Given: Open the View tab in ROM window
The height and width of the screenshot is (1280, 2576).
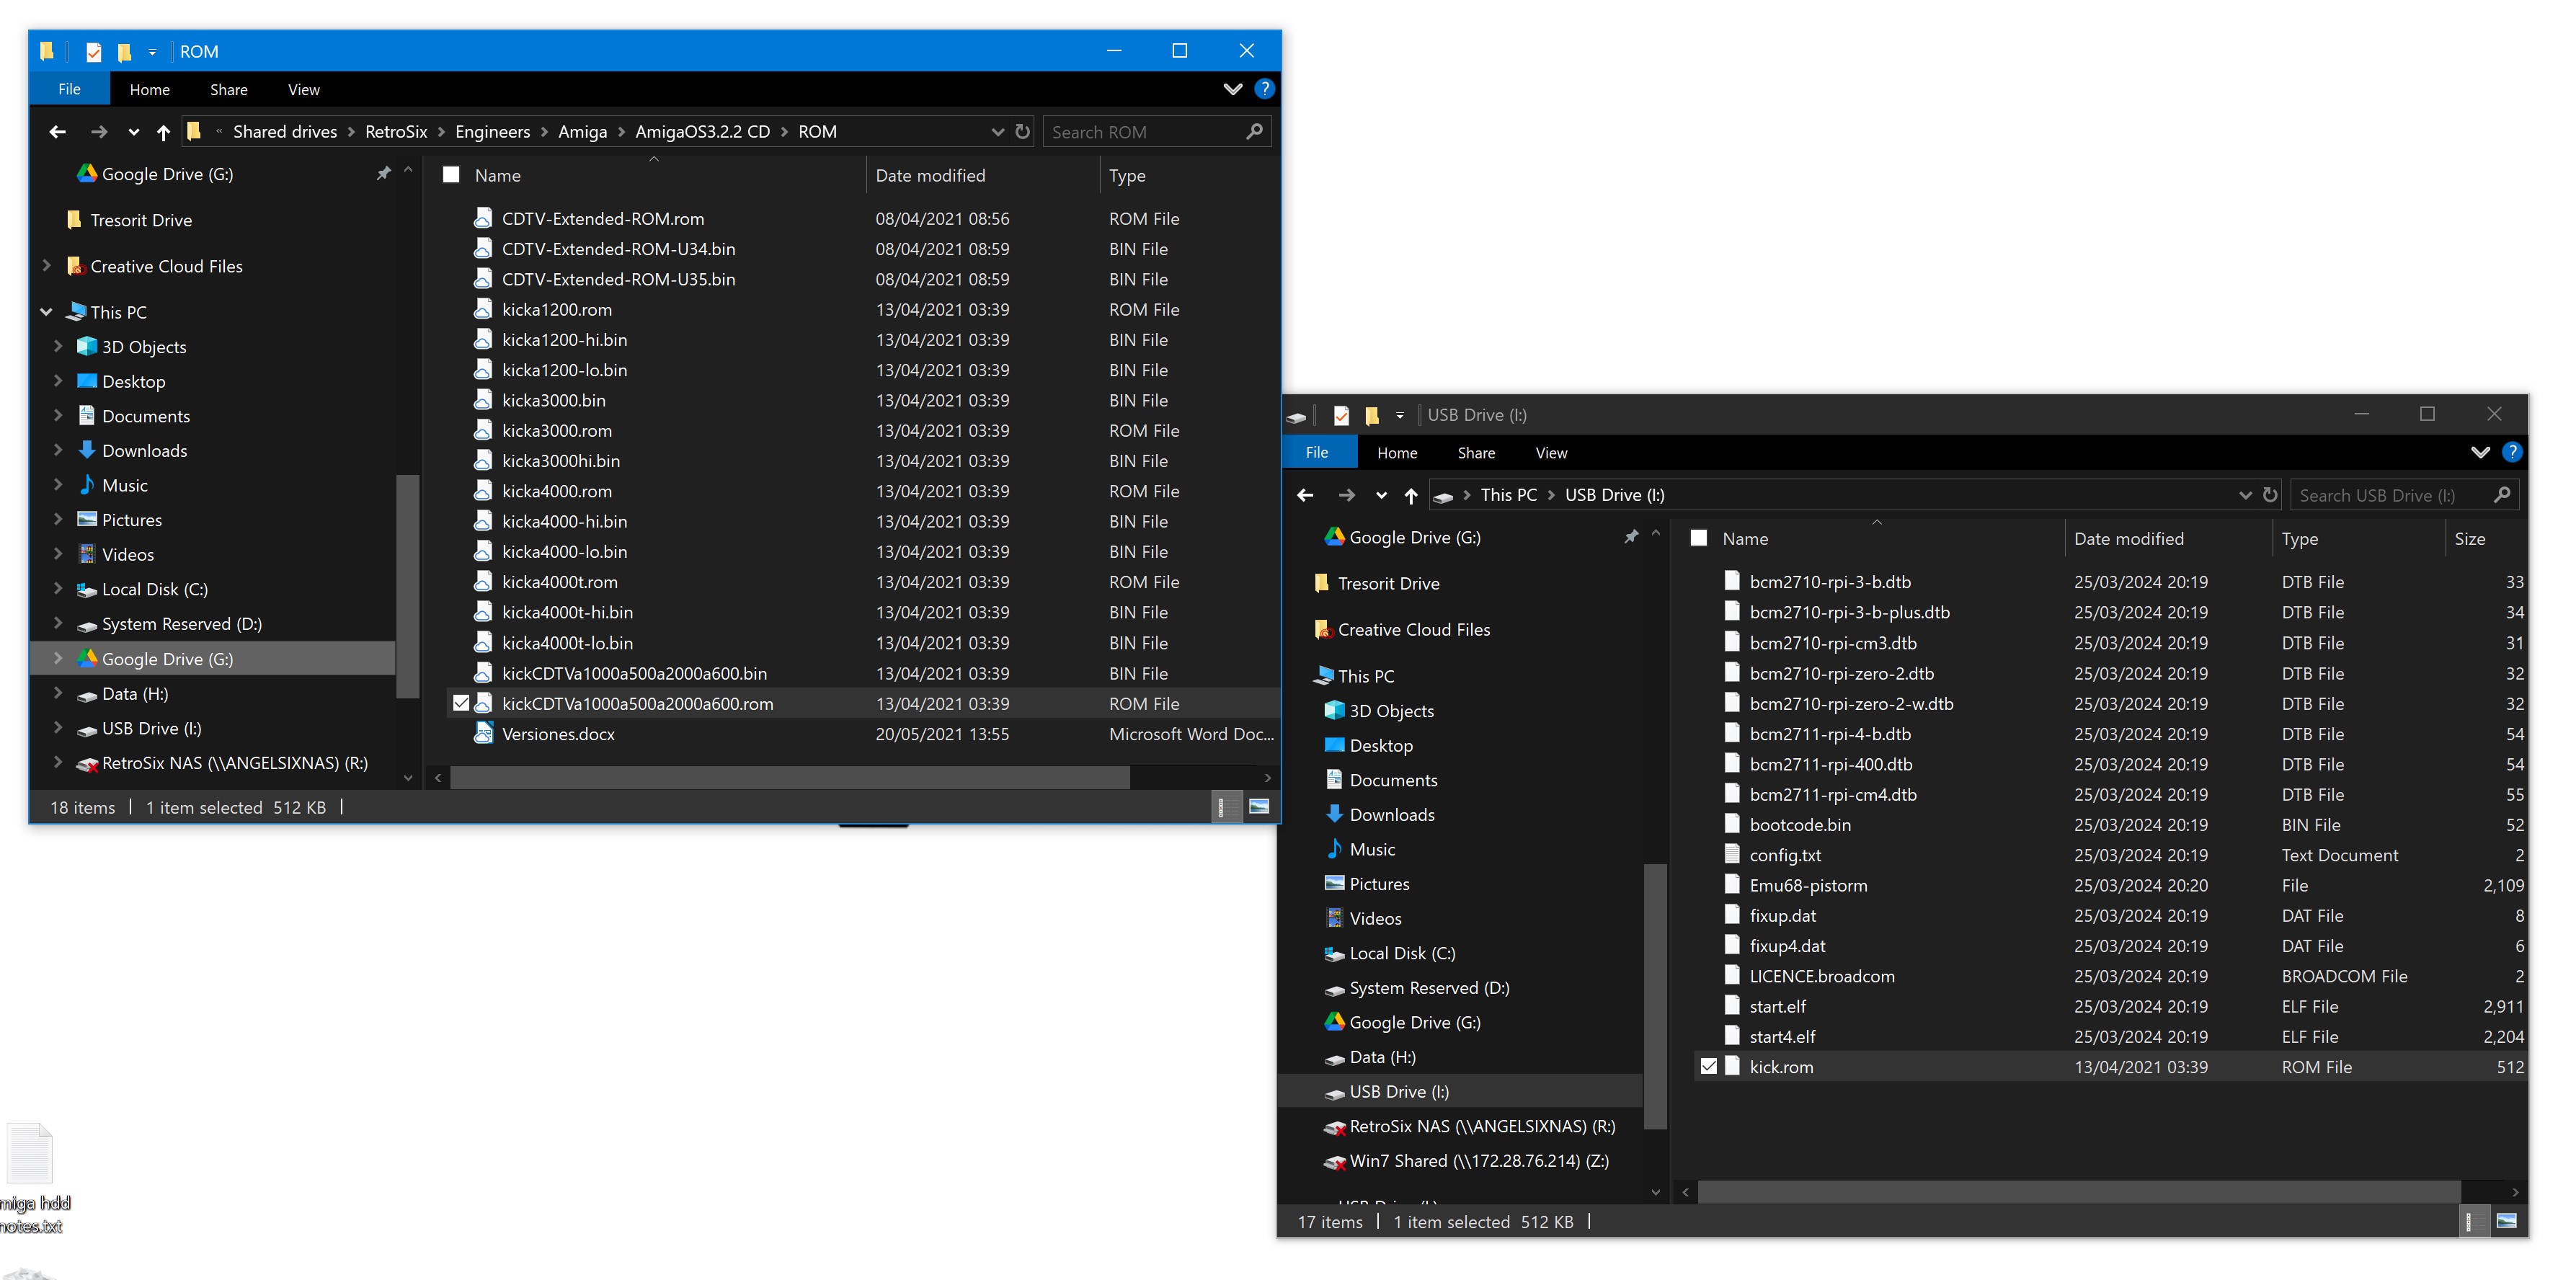Looking at the screenshot, I should tap(303, 90).
